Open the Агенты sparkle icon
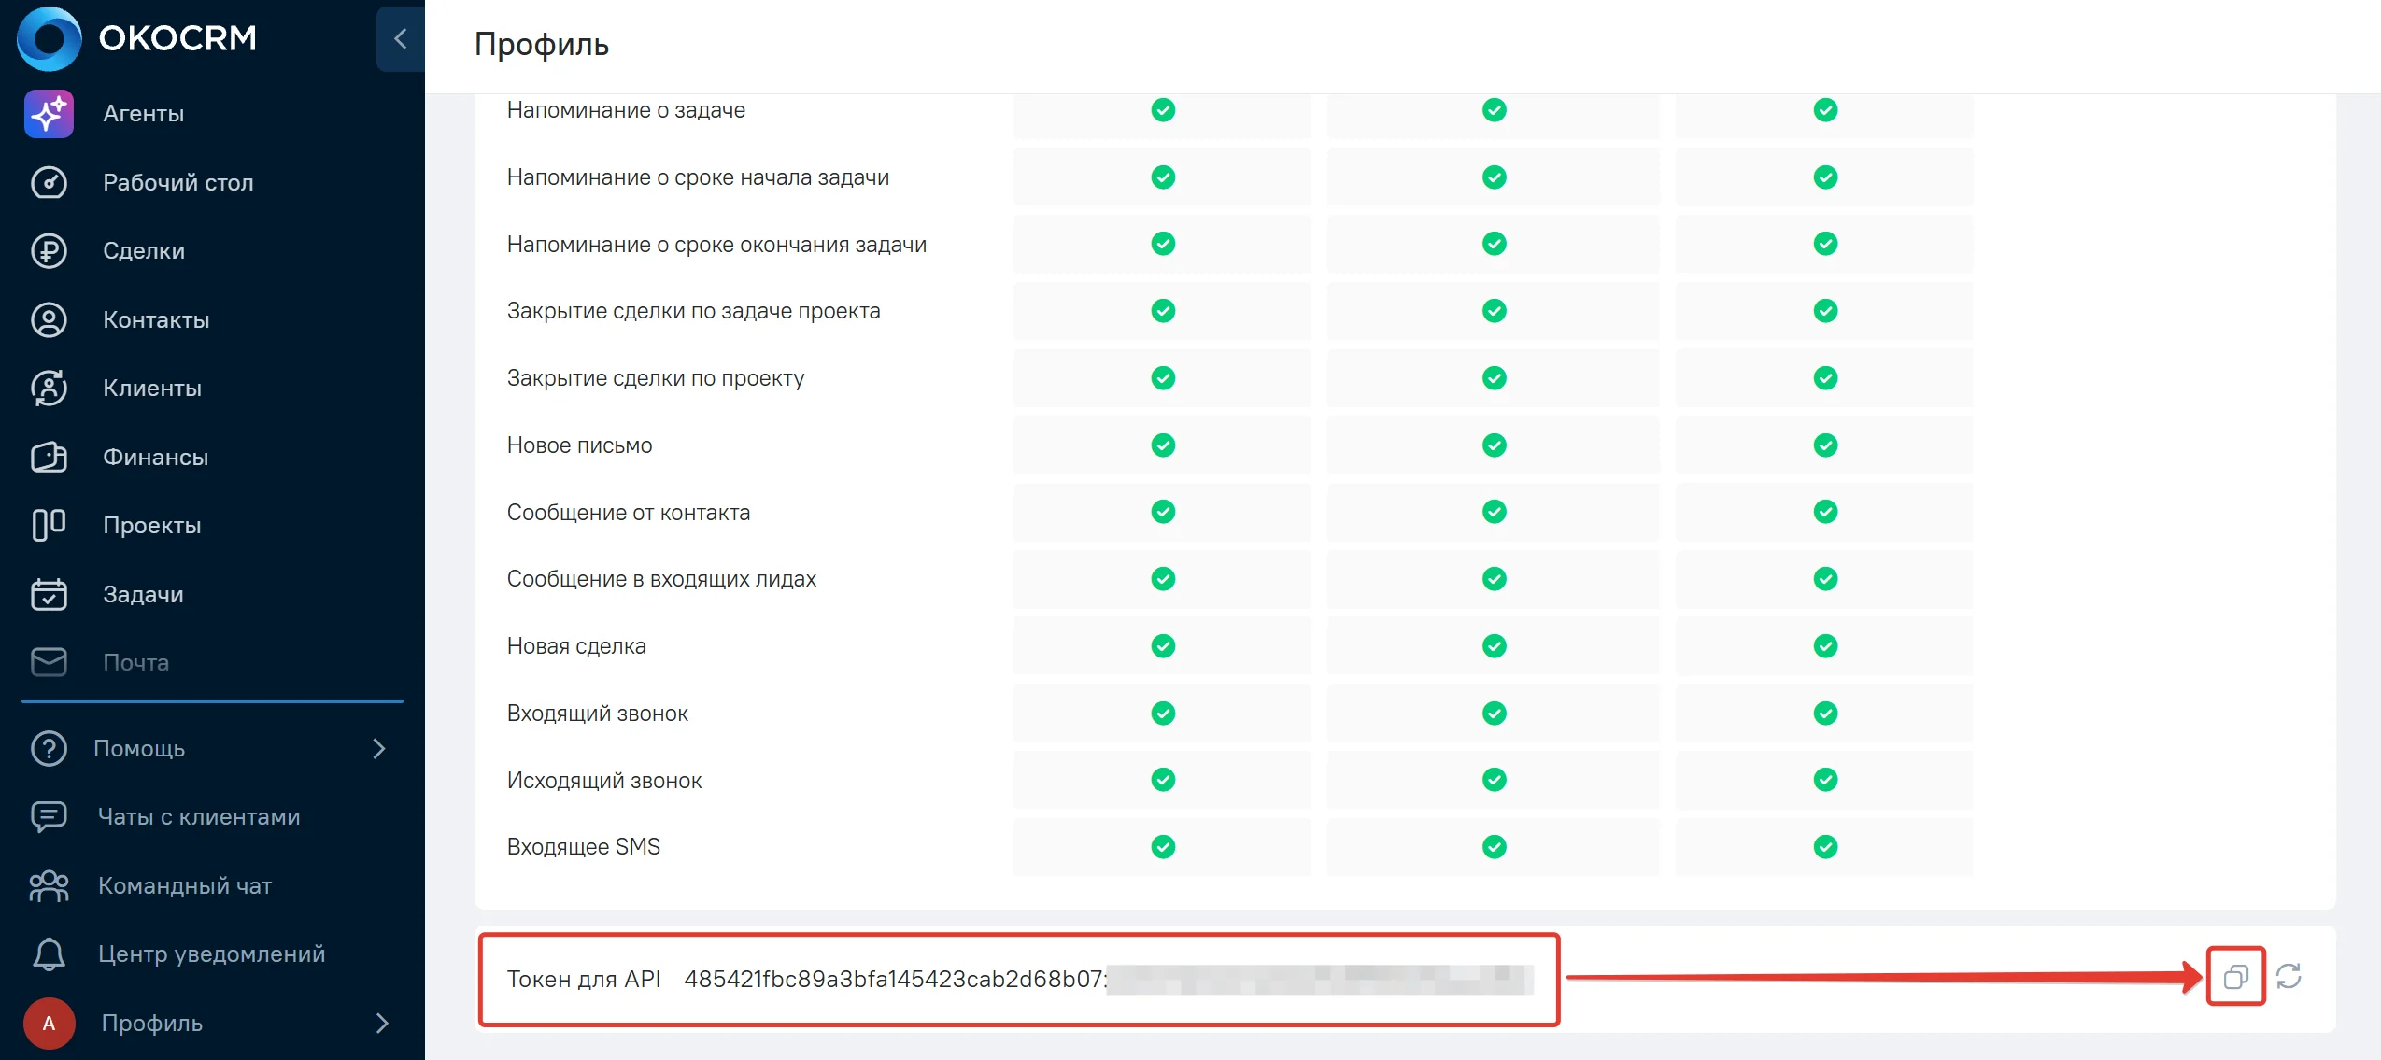Screen dimensions: 2381x1060 click(x=49, y=114)
